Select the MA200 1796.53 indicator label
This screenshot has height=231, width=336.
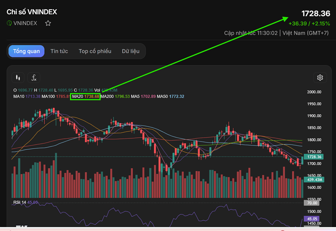(115, 96)
